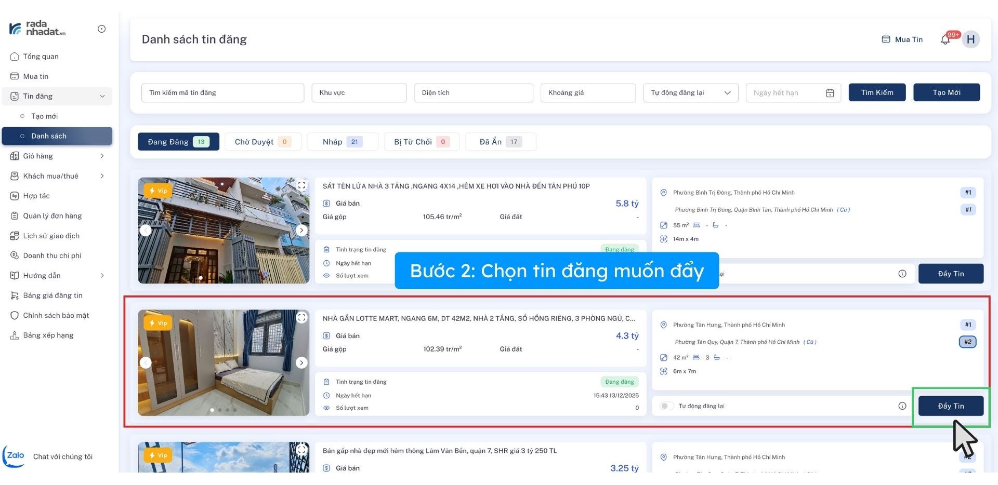Open the Tự động đăng lại dropdown filter

tap(690, 93)
